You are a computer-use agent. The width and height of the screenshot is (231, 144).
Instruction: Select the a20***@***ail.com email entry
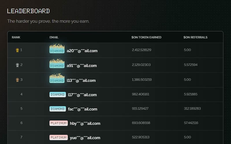point(82,51)
